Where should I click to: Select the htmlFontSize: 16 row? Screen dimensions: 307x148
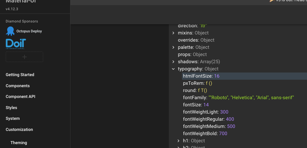tap(244, 76)
